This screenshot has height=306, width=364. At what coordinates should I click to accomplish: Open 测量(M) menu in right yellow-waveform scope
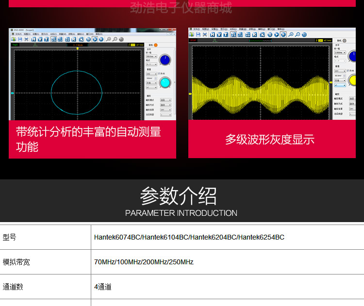pyautogui.click(x=243, y=29)
